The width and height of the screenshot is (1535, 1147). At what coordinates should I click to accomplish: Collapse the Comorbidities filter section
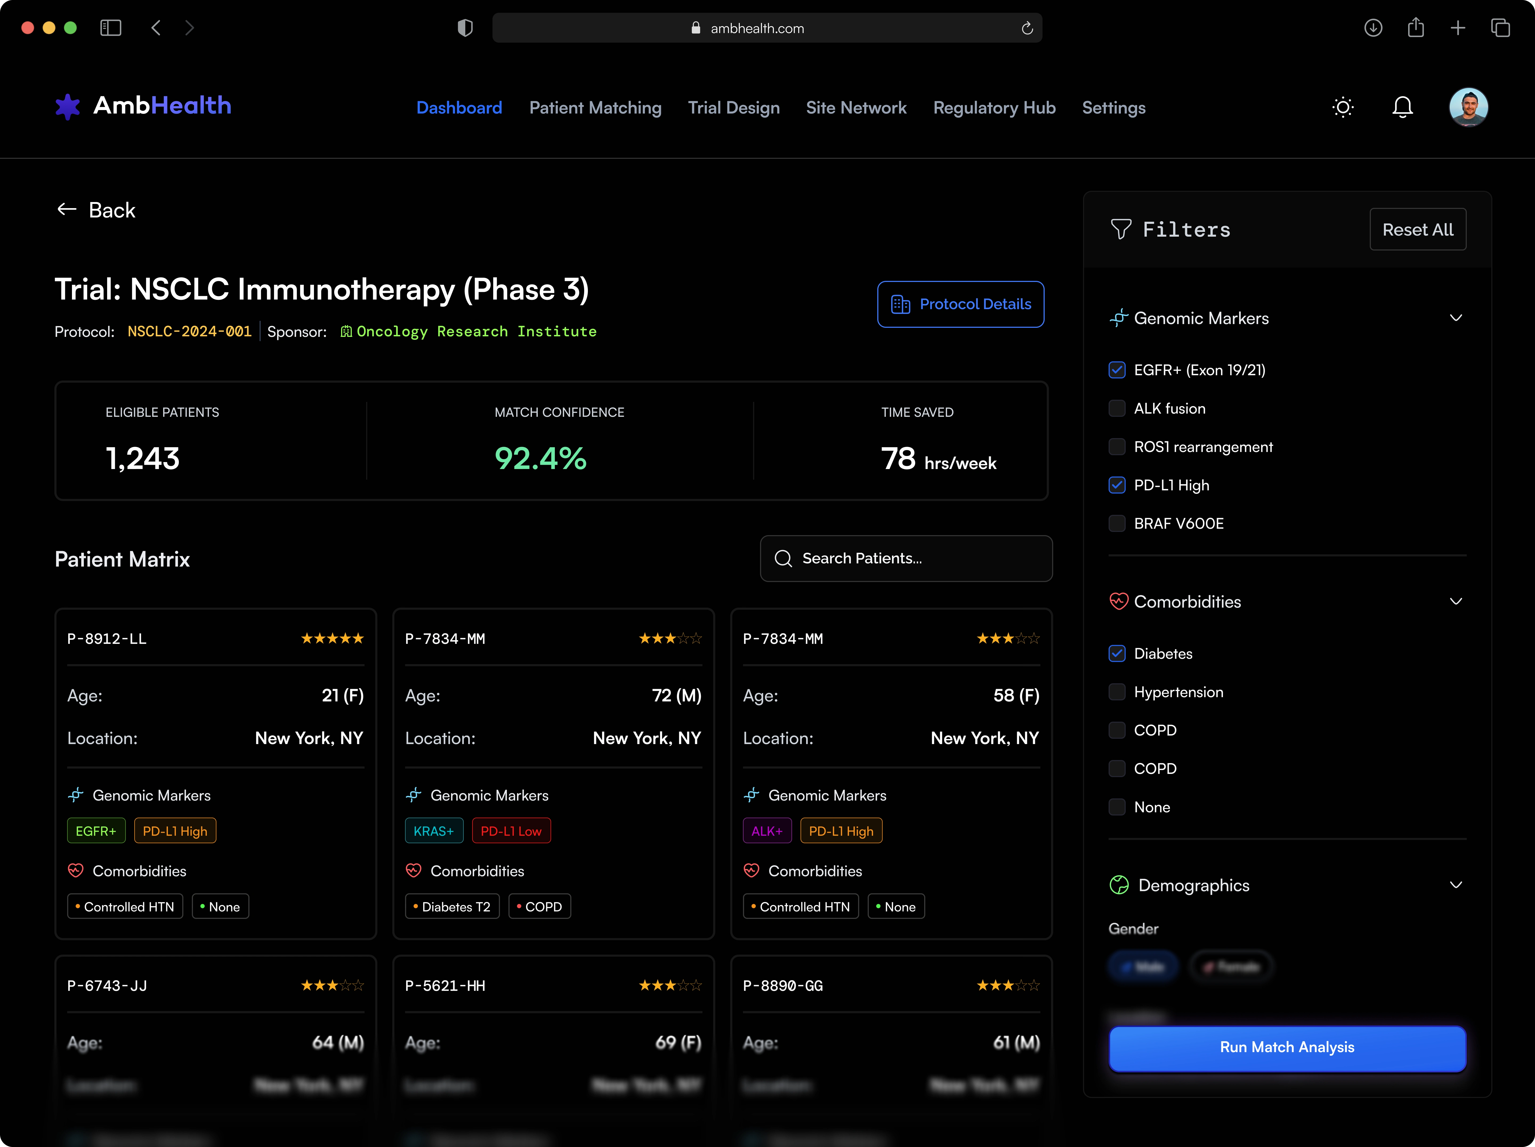click(x=1455, y=601)
